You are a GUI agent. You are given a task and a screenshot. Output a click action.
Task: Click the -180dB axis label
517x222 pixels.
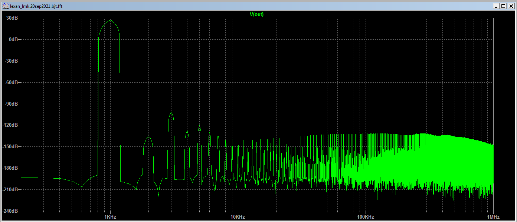[10, 168]
